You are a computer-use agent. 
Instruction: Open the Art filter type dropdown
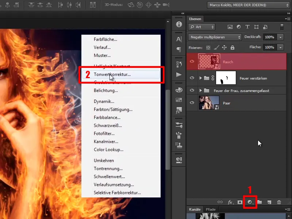202,27
